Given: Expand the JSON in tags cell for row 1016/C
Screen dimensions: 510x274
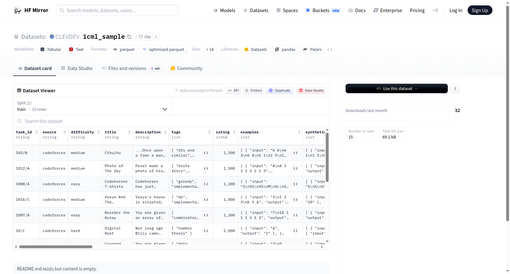Looking at the screenshot, I should (206, 200).
